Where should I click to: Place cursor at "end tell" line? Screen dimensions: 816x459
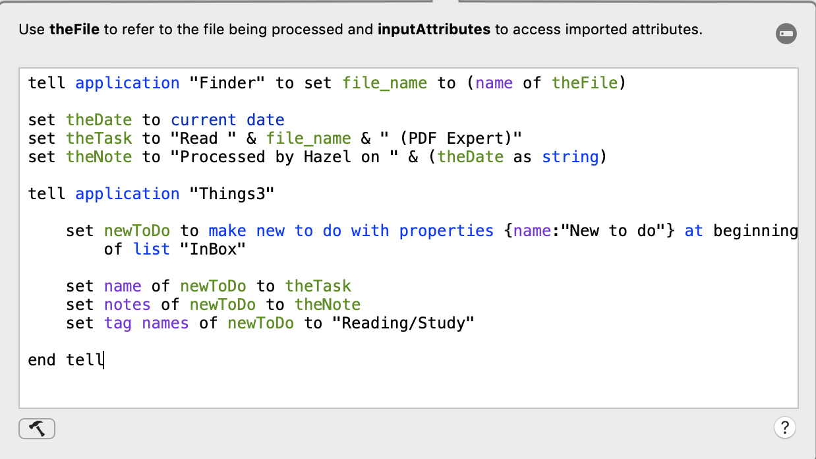pos(65,360)
